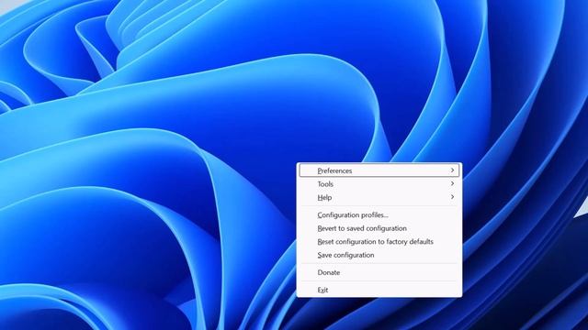Choose Reset configuration to factory defaults

click(x=379, y=242)
